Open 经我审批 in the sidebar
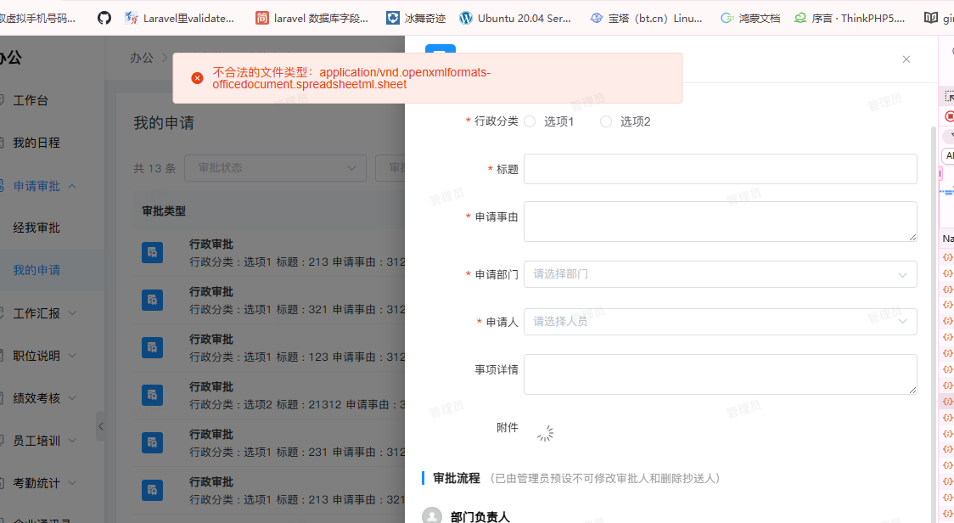 36,228
